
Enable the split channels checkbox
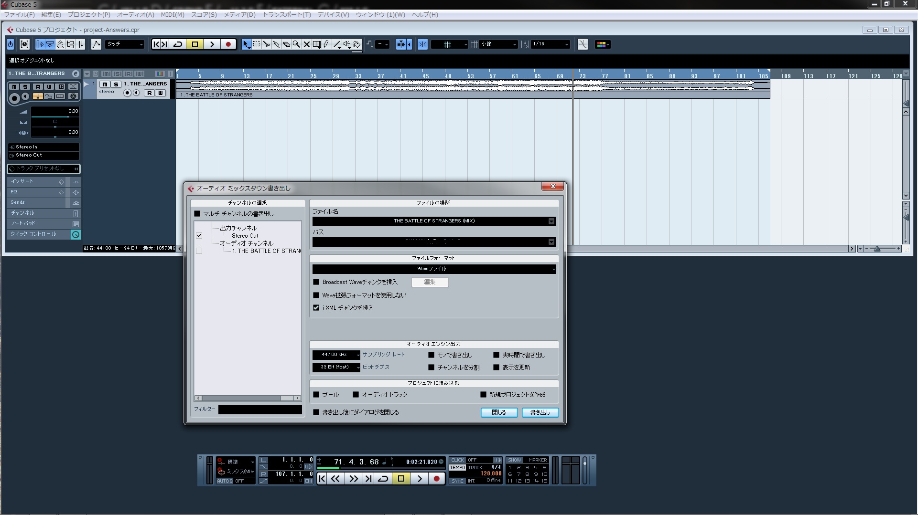431,368
